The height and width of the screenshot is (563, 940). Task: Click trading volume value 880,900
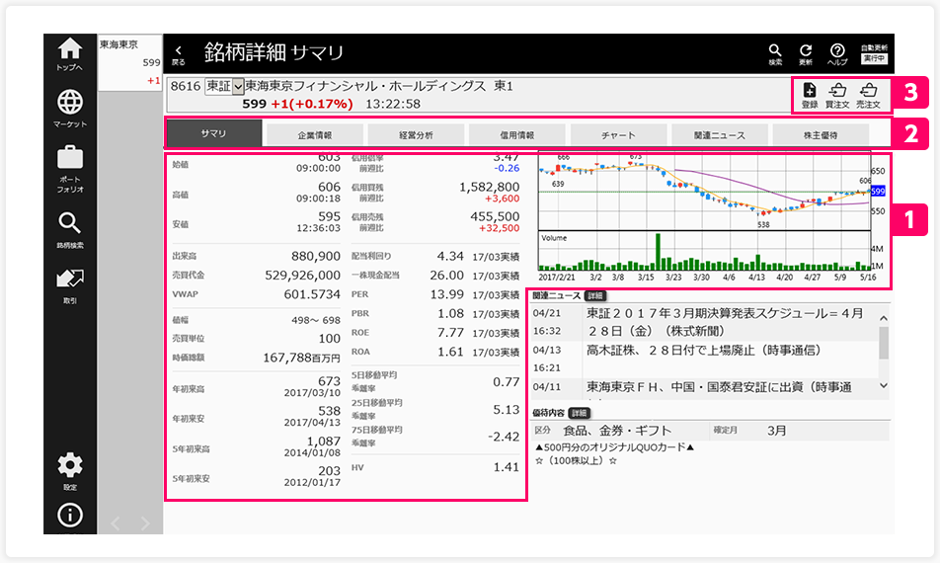click(315, 256)
